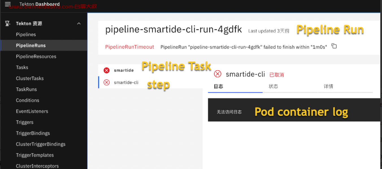This screenshot has height=169, width=382.
Task: Click the failed status icon beside smartide
Action: pos(107,70)
